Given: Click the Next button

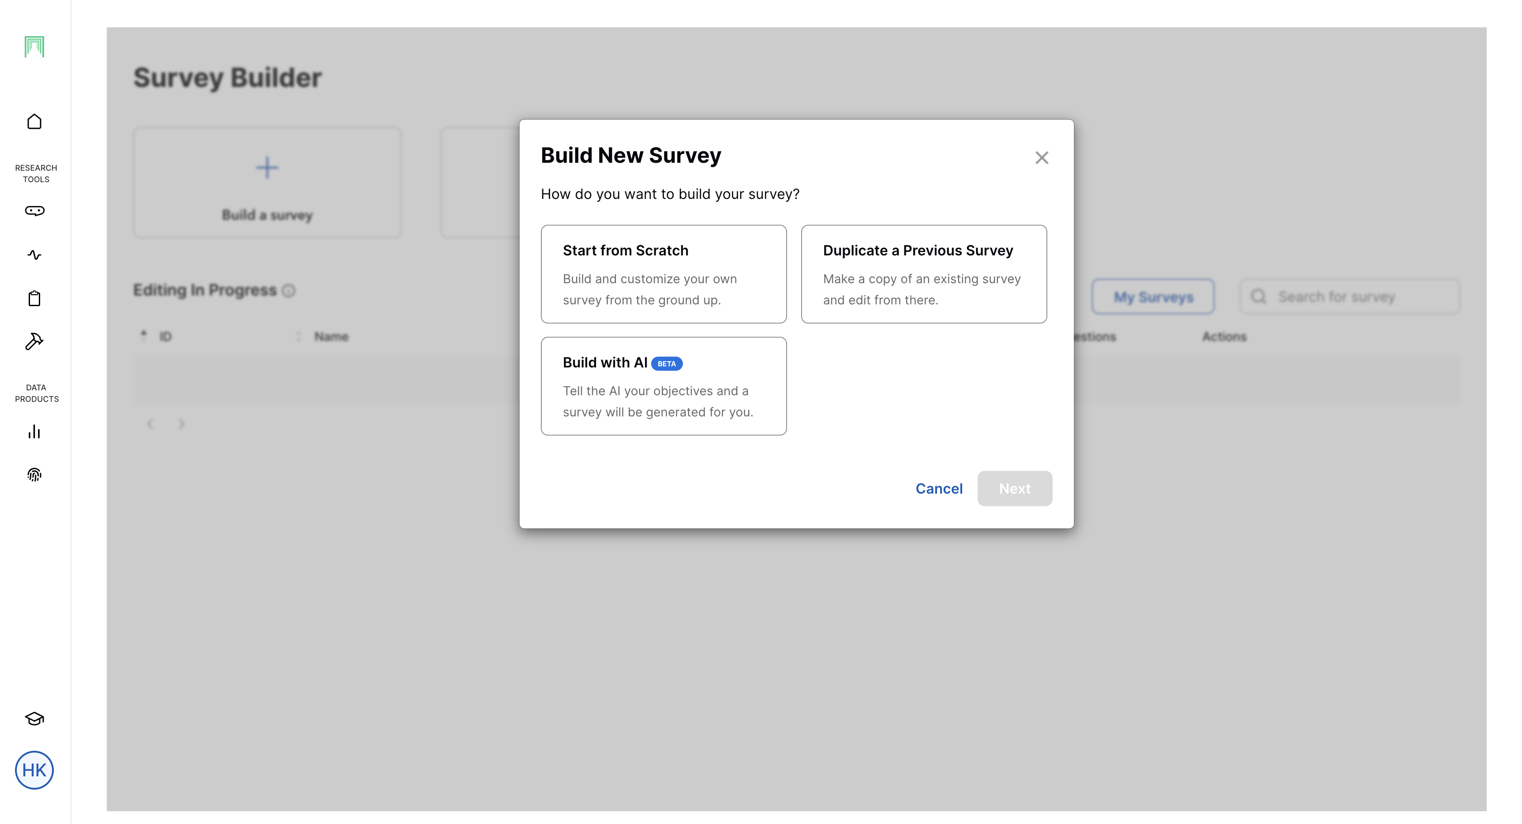Looking at the screenshot, I should coord(1014,488).
